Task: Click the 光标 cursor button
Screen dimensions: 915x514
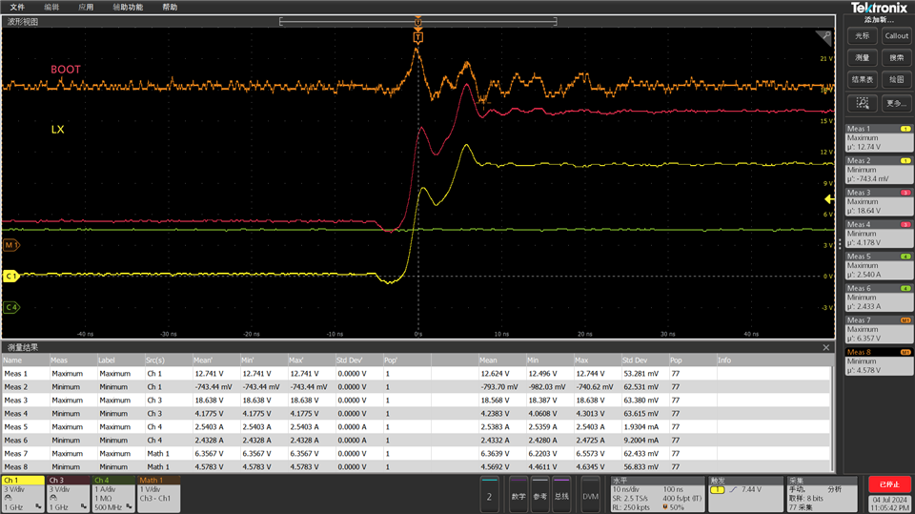Action: pos(862,36)
